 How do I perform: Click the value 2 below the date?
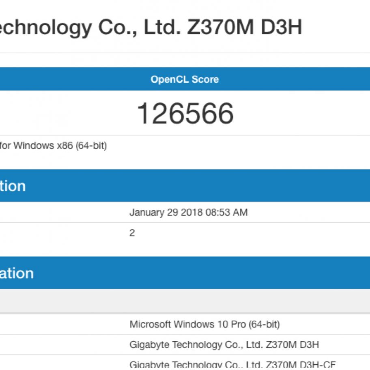[x=132, y=233]
